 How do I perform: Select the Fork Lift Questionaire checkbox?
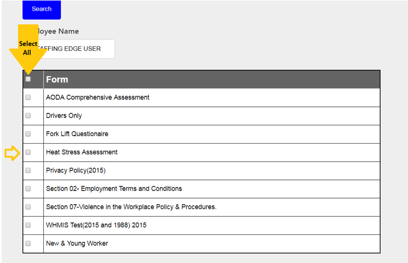pos(28,134)
